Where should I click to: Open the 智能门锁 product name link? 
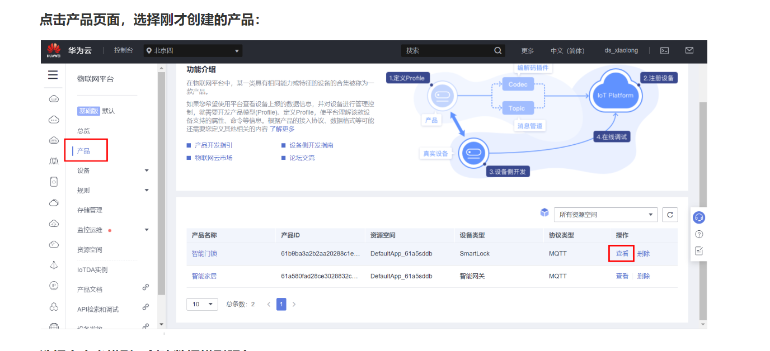tap(204, 254)
